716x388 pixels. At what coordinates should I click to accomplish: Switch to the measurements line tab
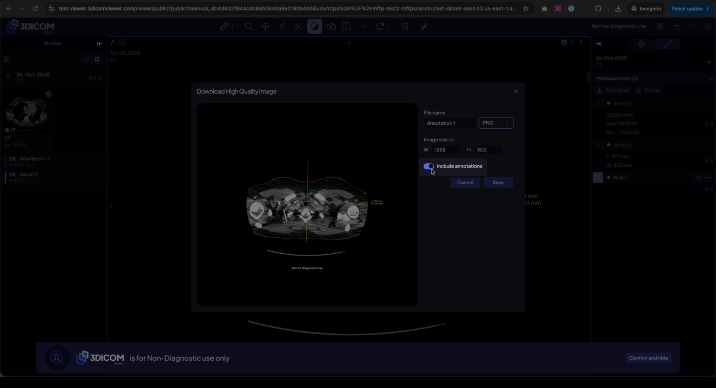coord(668,44)
